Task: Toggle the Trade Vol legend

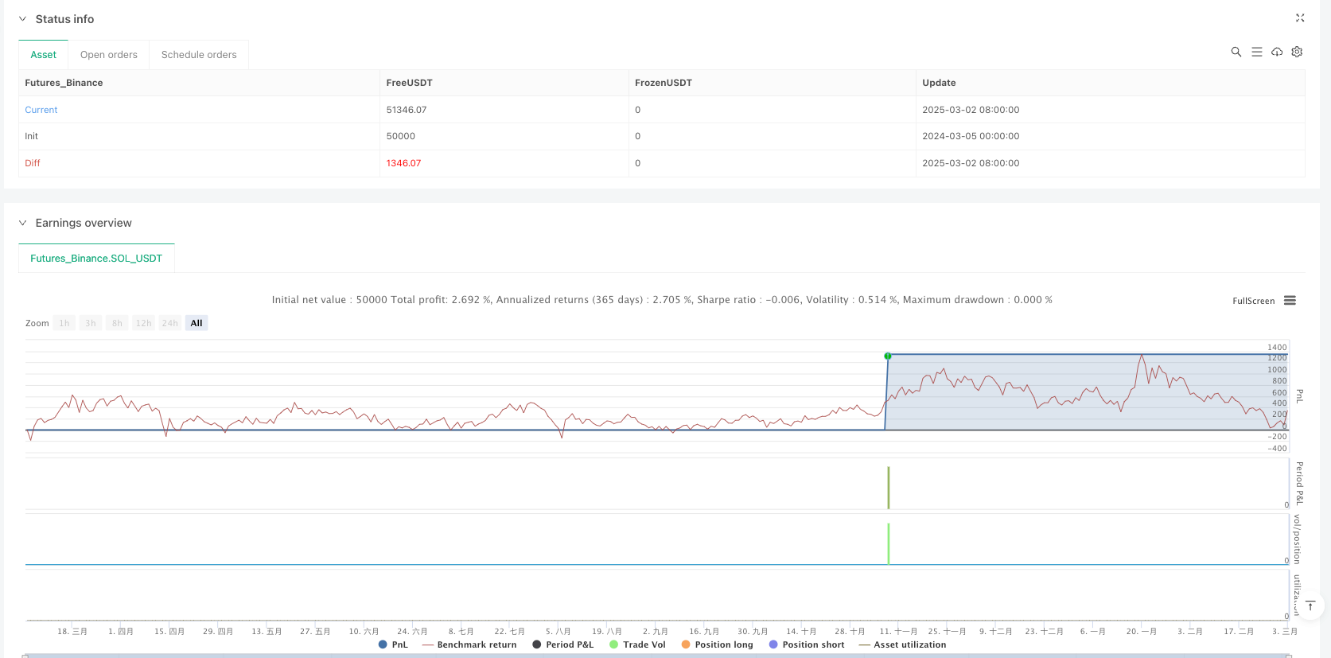Action: tap(637, 644)
